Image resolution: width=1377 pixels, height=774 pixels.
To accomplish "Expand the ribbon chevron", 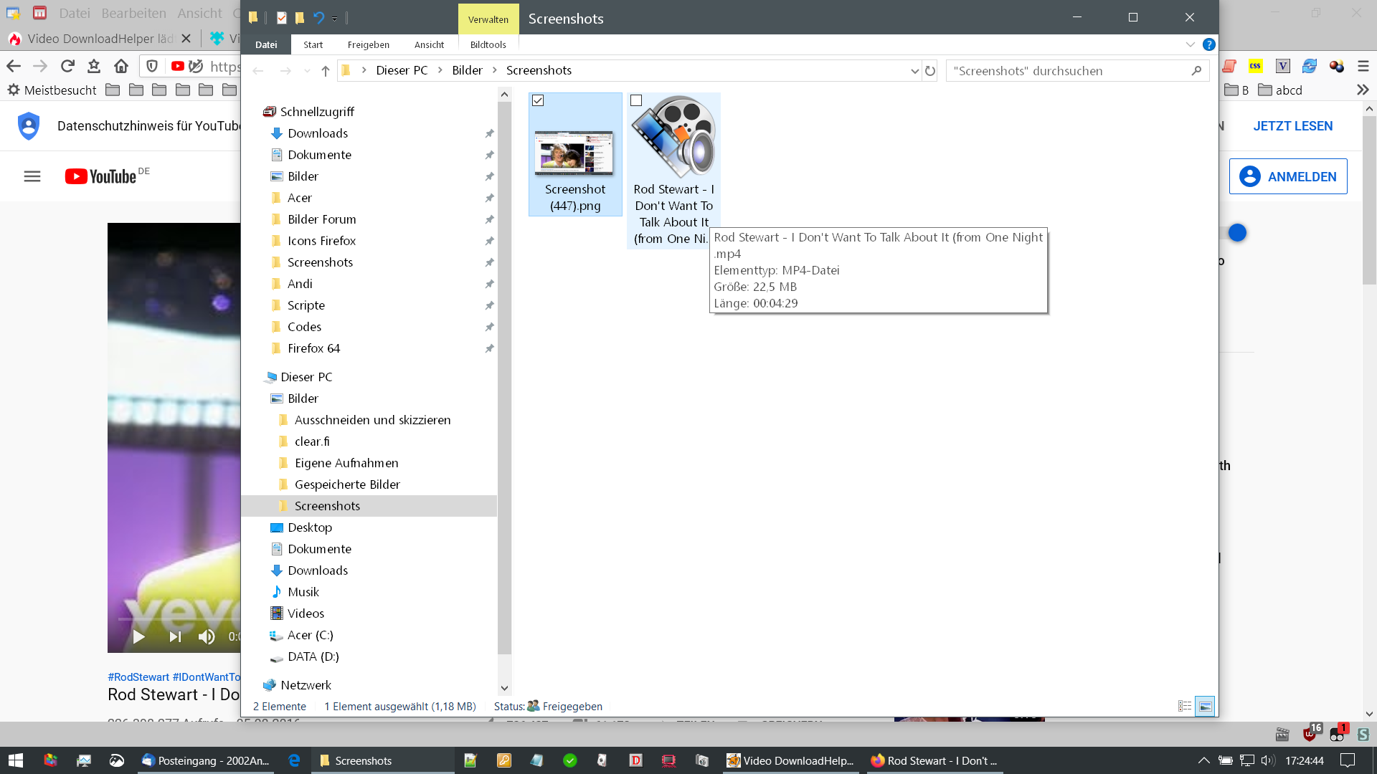I will (x=1191, y=44).
